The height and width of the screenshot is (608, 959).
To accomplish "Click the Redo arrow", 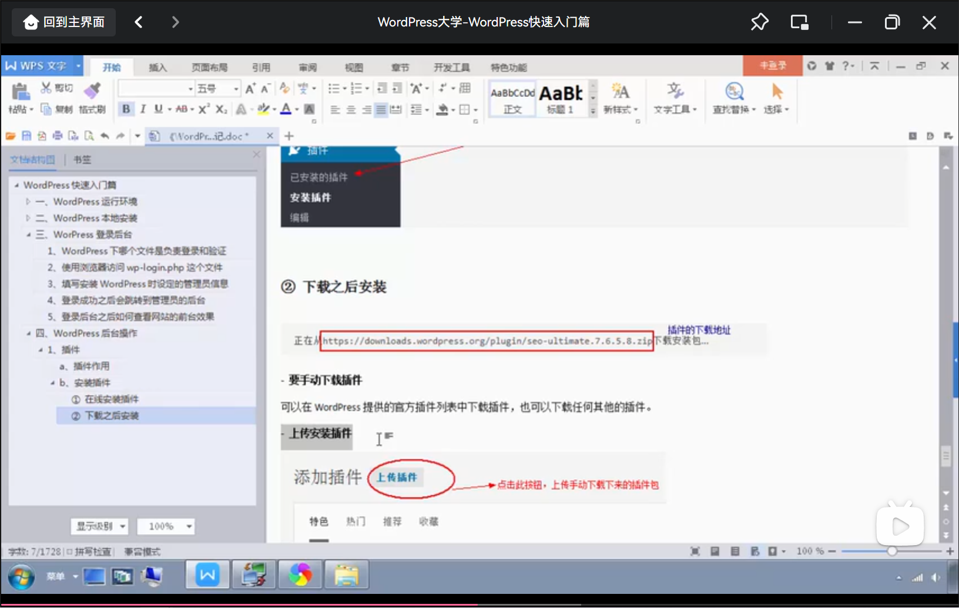I will [x=120, y=136].
